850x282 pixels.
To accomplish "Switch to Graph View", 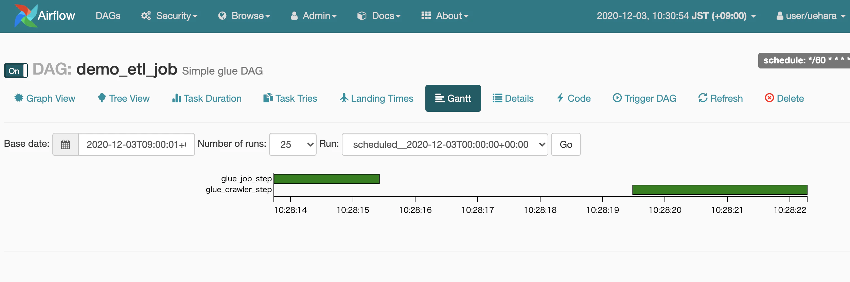I will pyautogui.click(x=45, y=98).
